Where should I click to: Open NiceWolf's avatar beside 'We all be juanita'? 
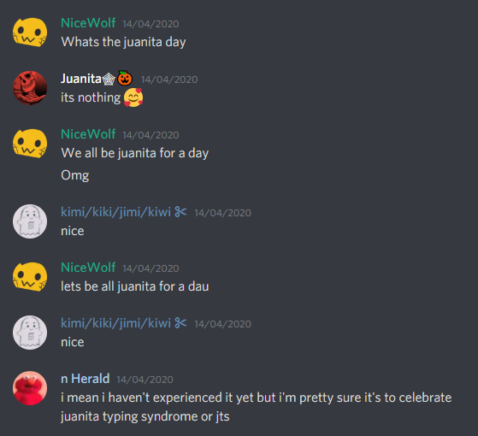click(x=30, y=144)
